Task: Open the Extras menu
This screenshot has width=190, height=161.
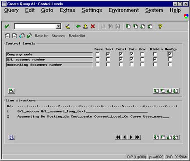Action: pyautogui.click(x=67, y=10)
